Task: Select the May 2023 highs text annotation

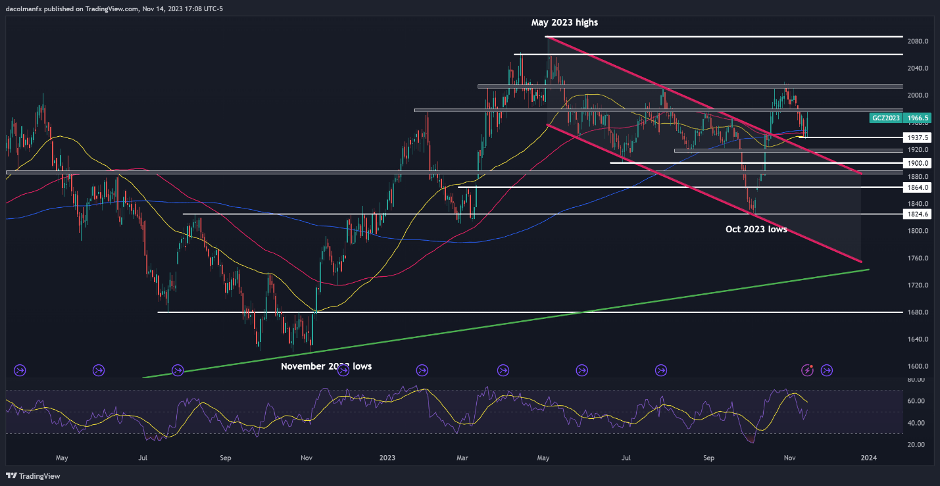Action: (x=564, y=22)
